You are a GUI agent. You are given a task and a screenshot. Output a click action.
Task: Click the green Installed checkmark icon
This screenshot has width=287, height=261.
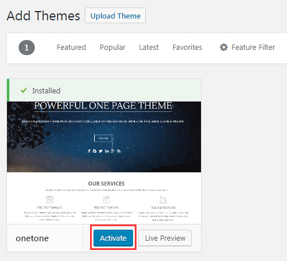pyautogui.click(x=24, y=90)
